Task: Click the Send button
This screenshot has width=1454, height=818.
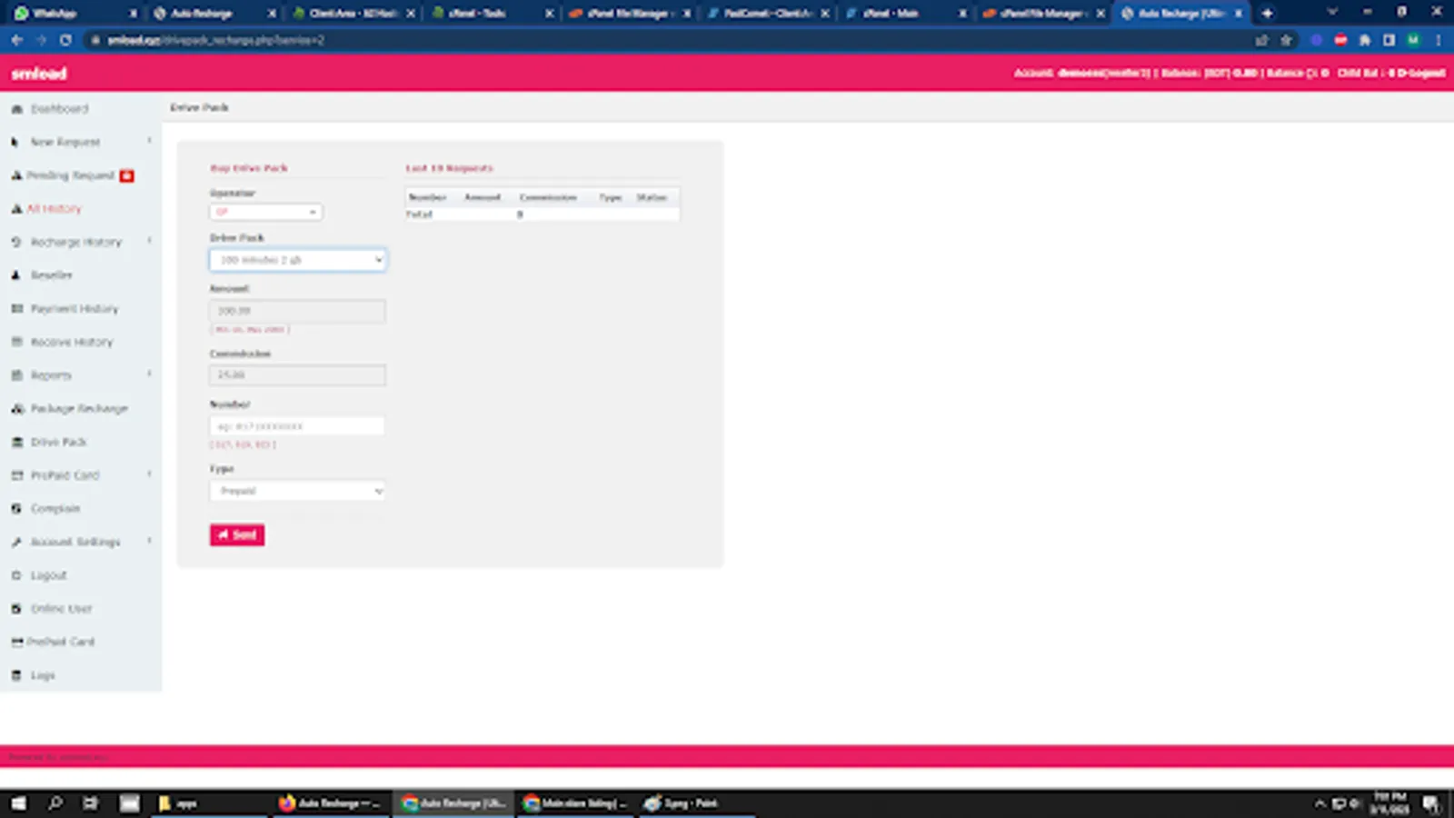Action: [237, 534]
